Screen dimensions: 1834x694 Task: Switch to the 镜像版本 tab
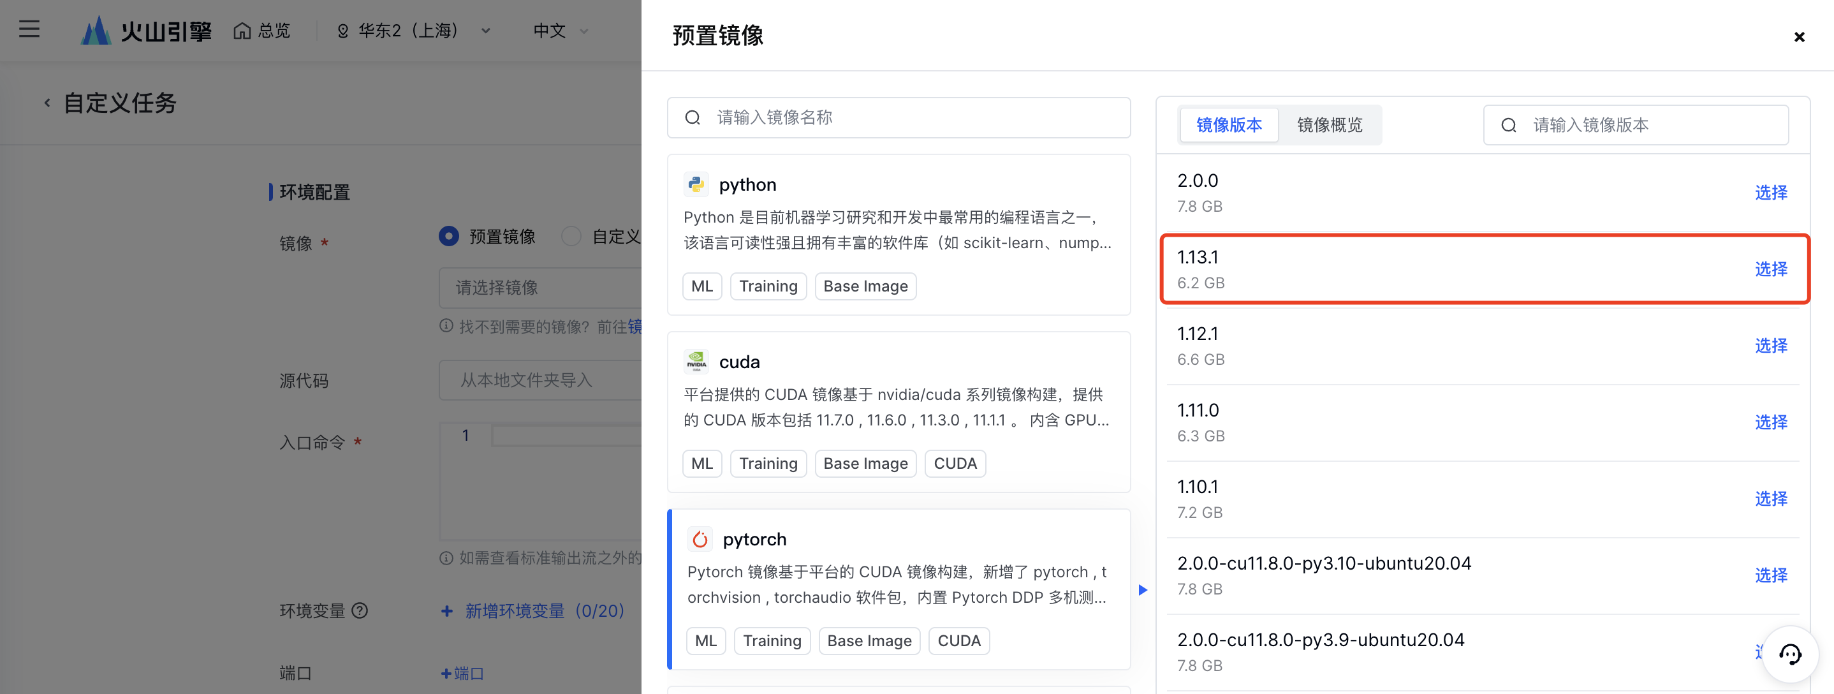click(x=1228, y=125)
